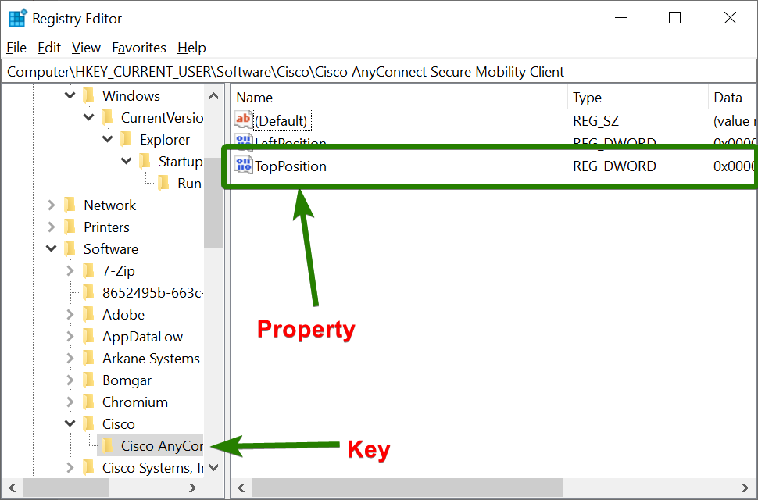Image resolution: width=758 pixels, height=500 pixels.
Task: Click the Cisco AnyConnect folder icon
Action: click(107, 445)
